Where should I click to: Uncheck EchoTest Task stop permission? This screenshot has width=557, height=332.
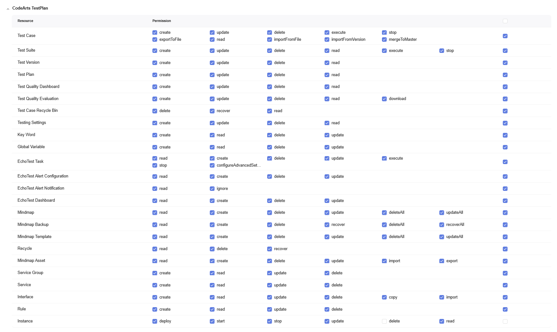(155, 165)
